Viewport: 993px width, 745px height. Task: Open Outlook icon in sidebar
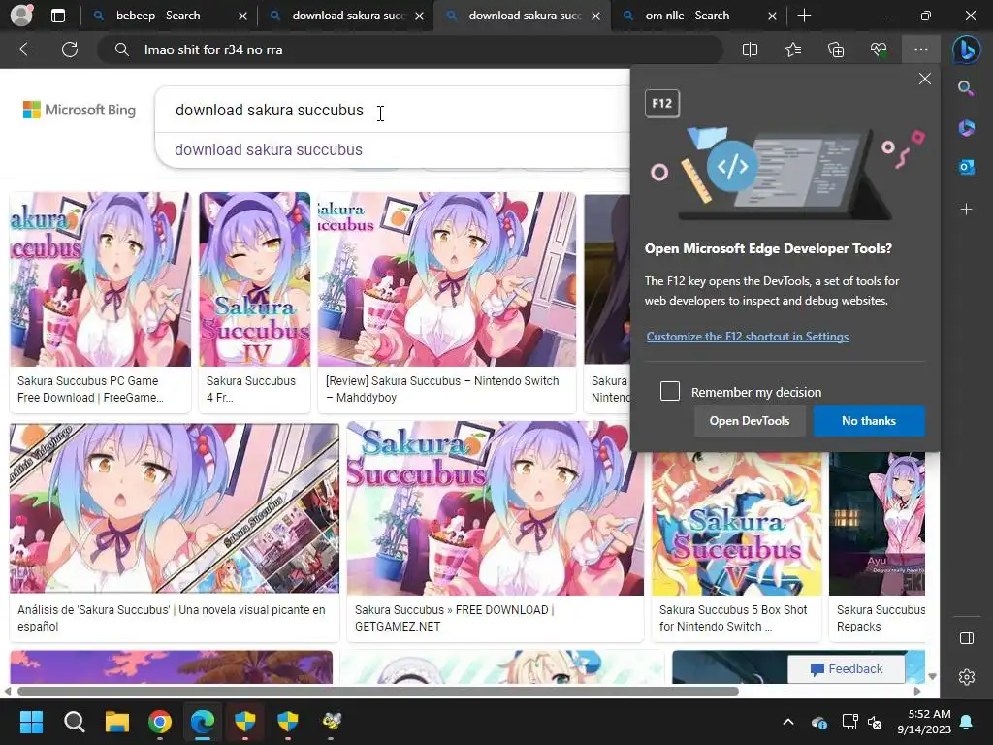coord(967,167)
